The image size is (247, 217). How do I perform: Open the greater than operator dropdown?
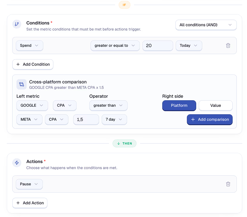click(108, 106)
